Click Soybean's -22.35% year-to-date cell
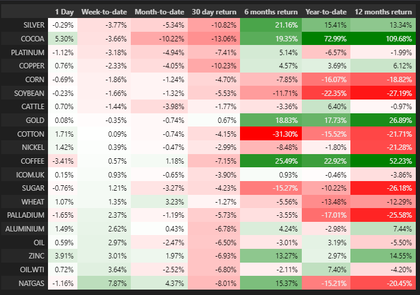The width and height of the screenshot is (420, 295). tap(325, 92)
